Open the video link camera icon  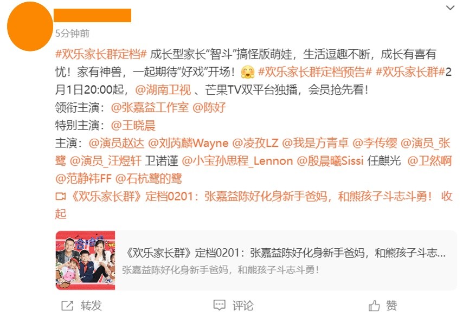[x=61, y=197]
